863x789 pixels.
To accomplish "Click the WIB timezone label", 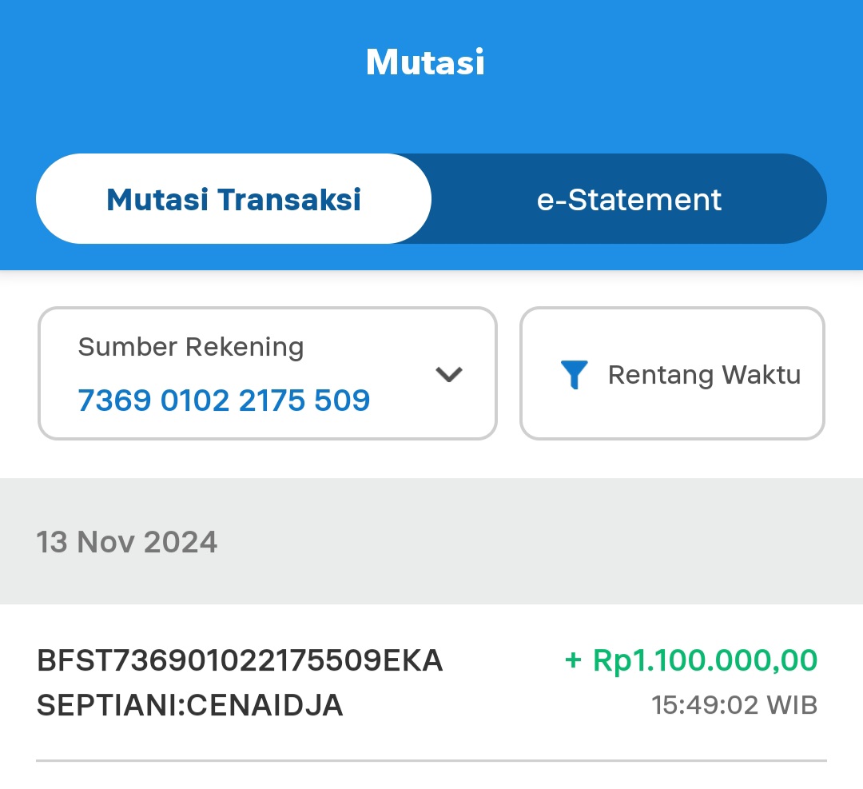I will (792, 705).
